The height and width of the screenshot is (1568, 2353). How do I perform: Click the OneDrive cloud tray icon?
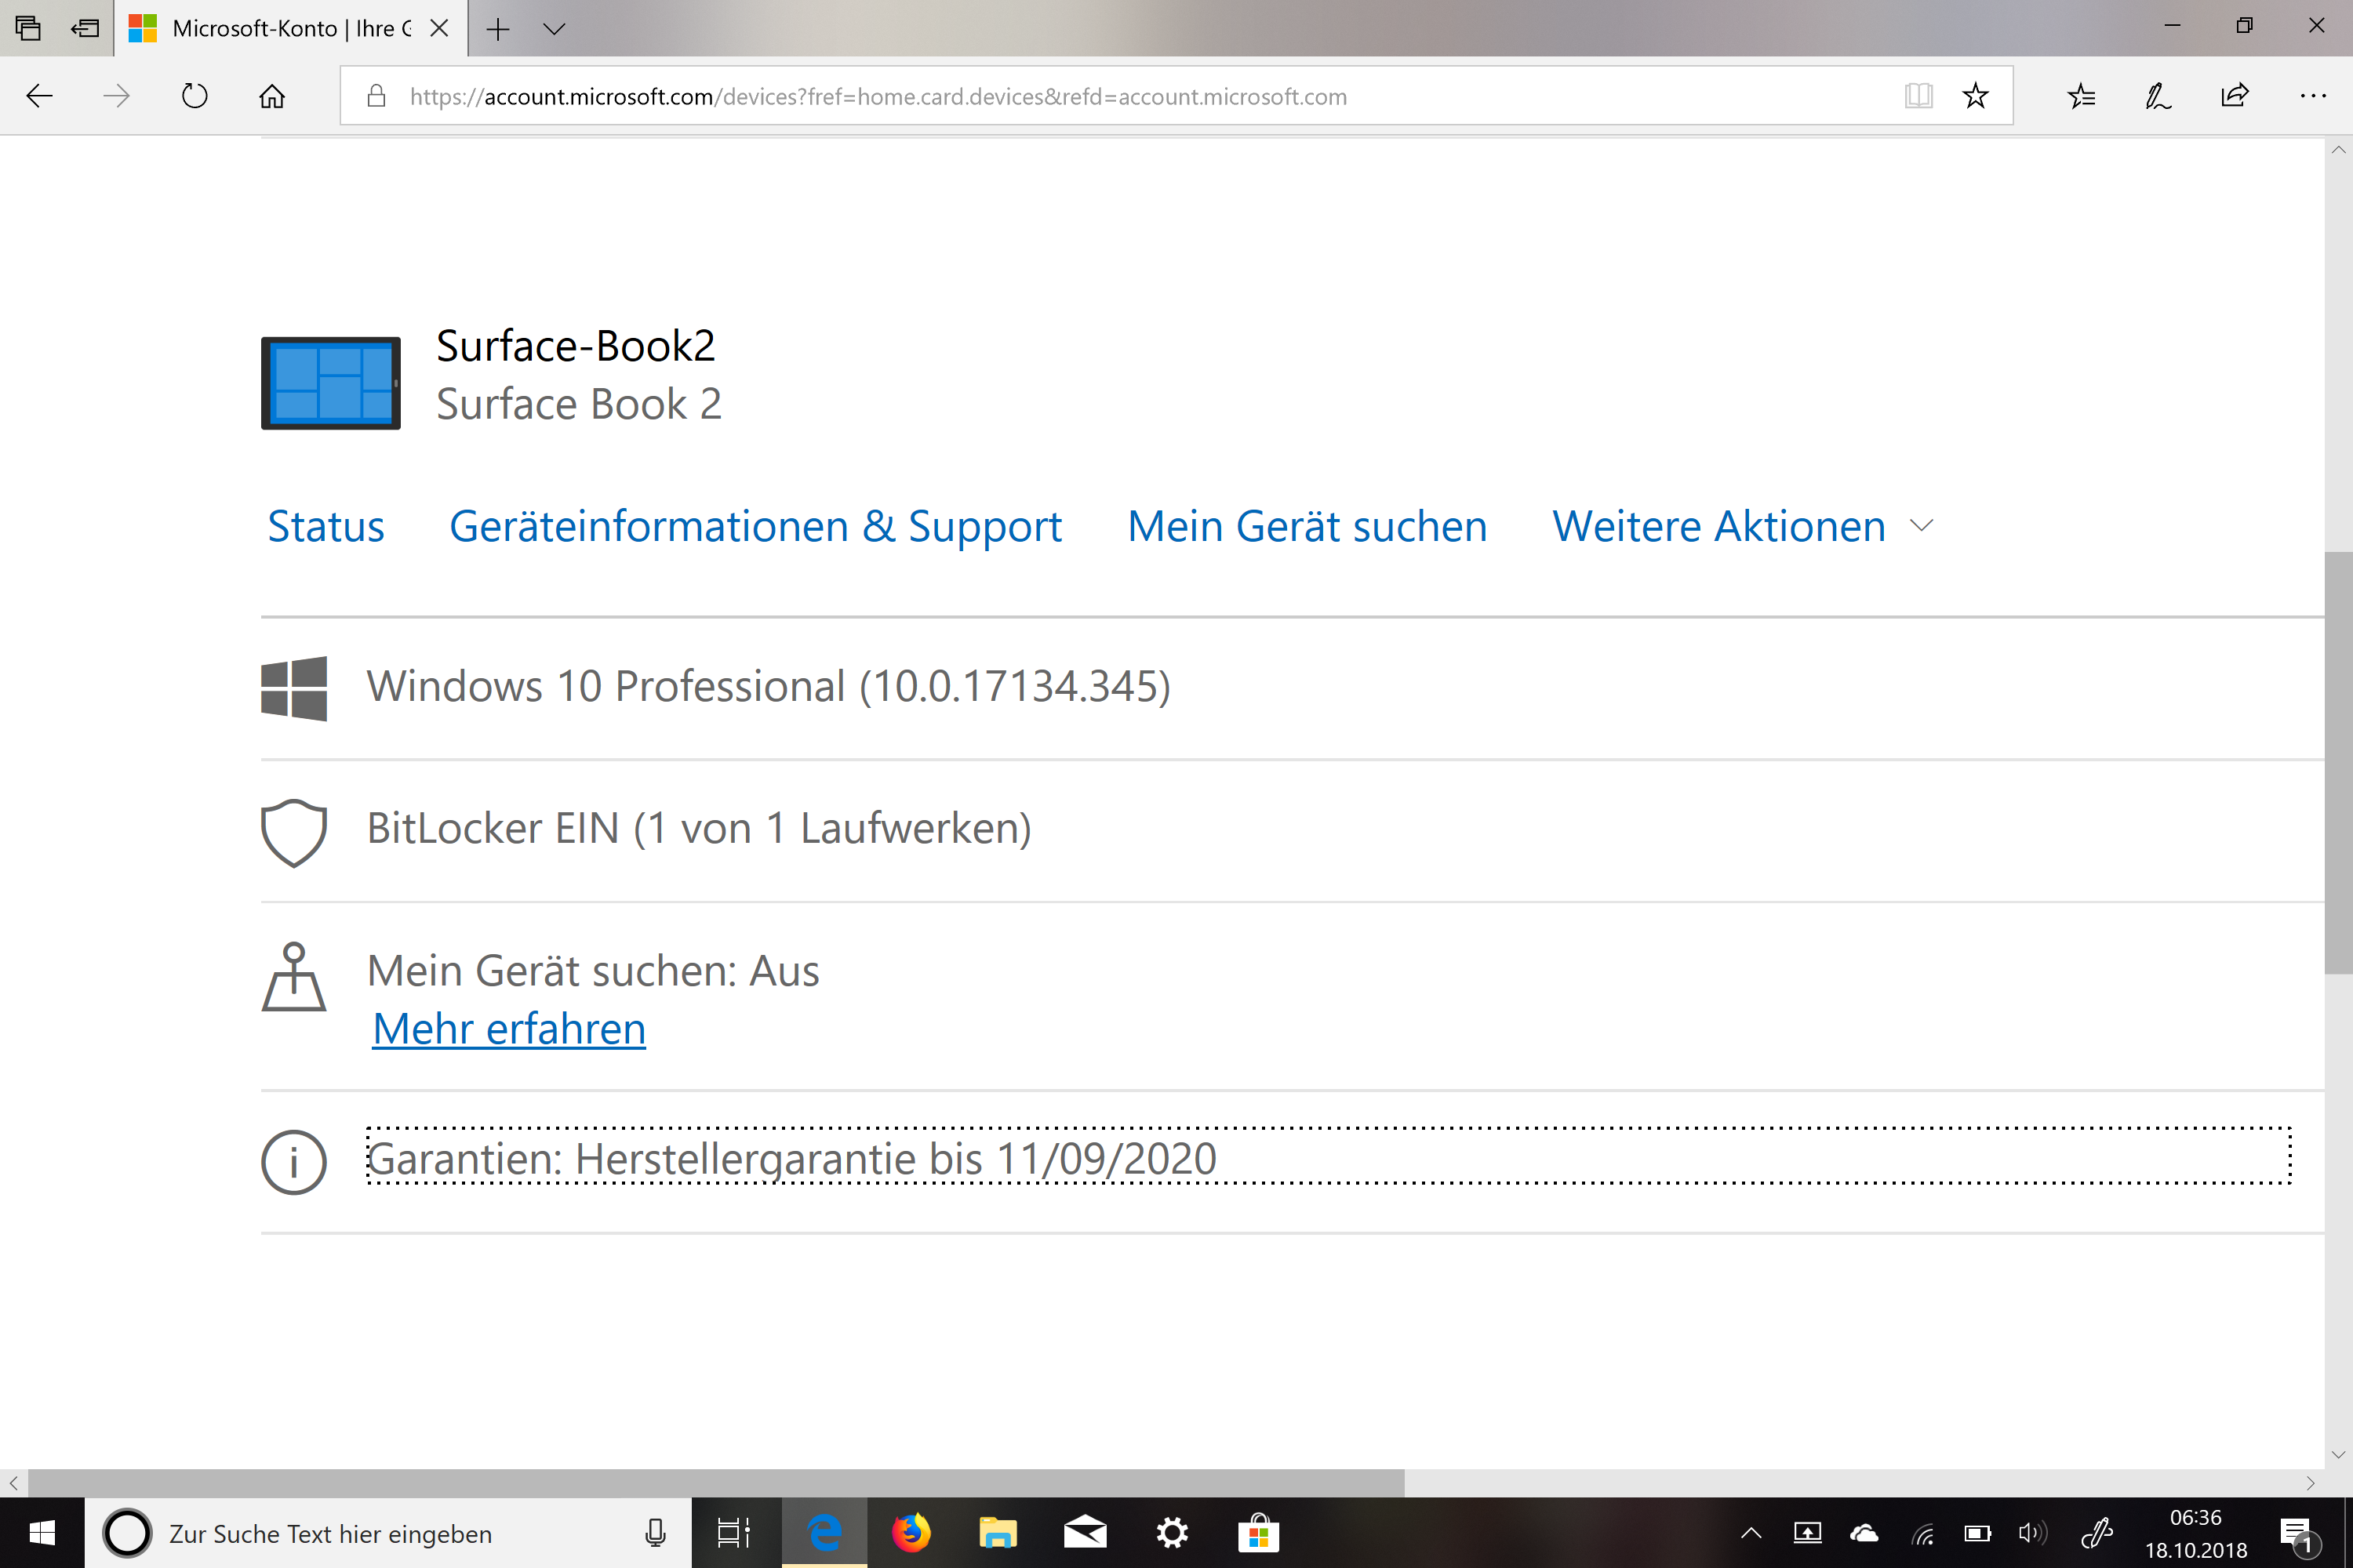click(x=1864, y=1533)
